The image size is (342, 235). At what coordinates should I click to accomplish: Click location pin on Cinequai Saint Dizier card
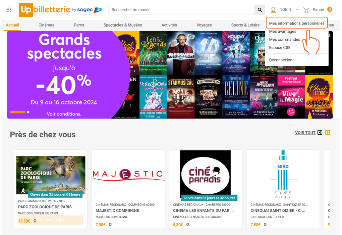265,225
